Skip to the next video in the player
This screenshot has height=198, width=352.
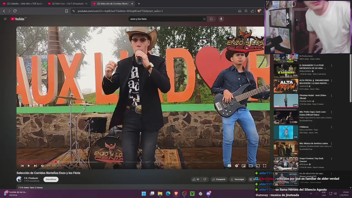pos(35,166)
